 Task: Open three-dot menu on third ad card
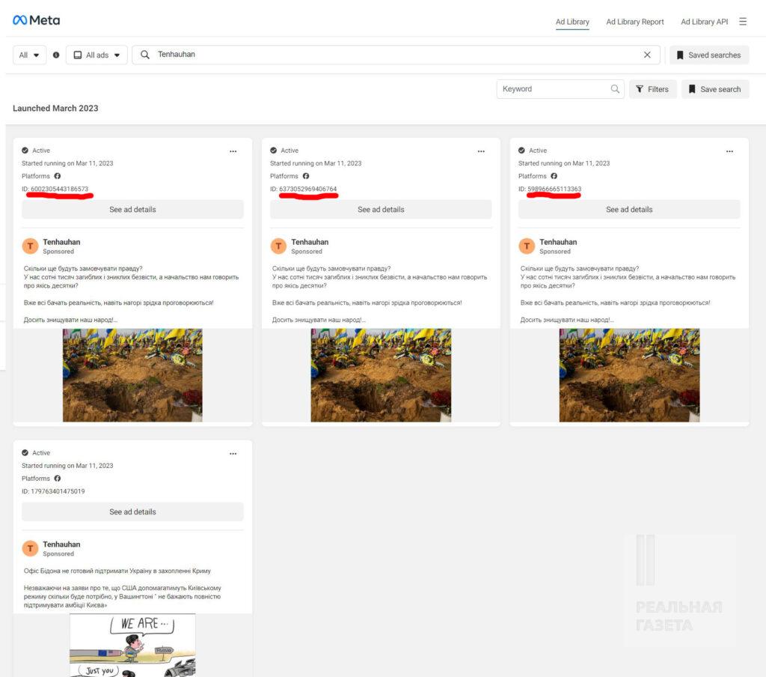pyautogui.click(x=730, y=151)
